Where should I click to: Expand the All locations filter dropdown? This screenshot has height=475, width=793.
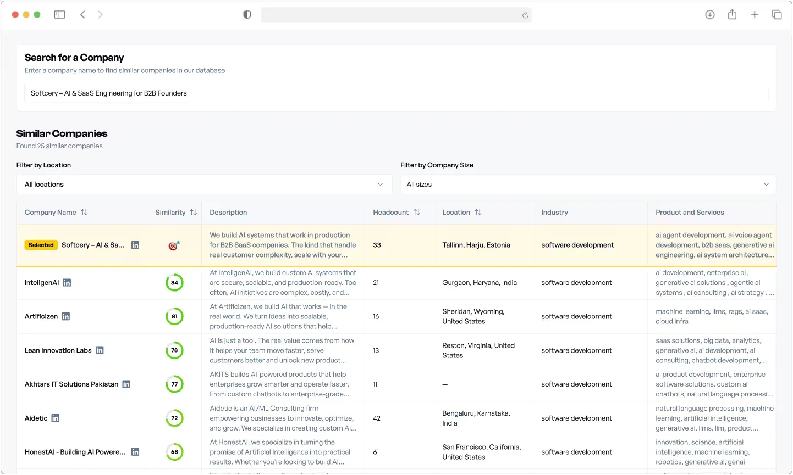(x=204, y=185)
